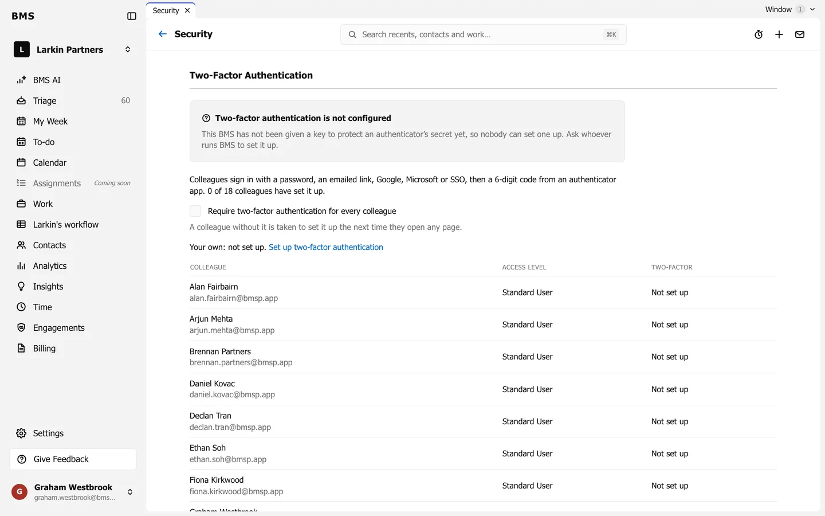Click the Larkin Partners L avatar

pos(22,49)
